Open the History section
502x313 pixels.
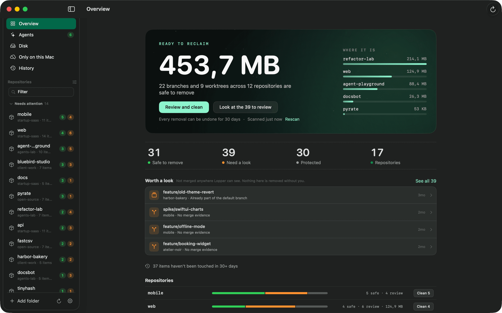[x=41, y=68]
